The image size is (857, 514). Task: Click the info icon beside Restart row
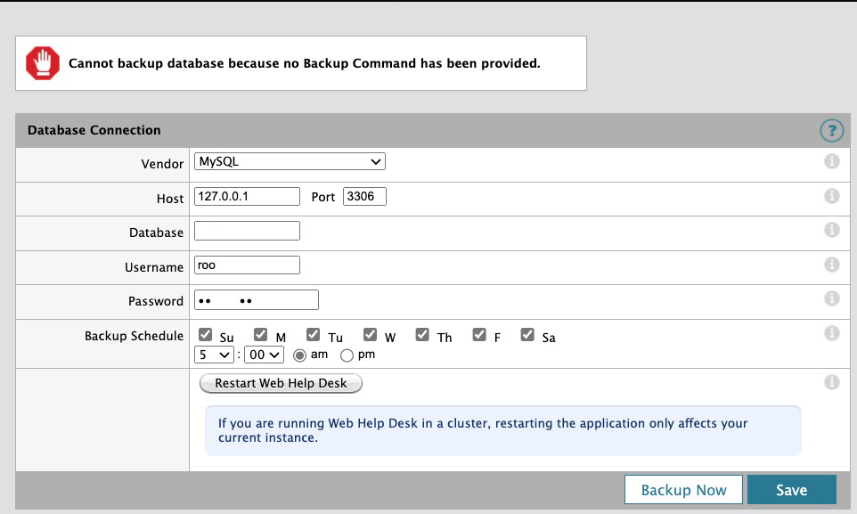coord(831,382)
